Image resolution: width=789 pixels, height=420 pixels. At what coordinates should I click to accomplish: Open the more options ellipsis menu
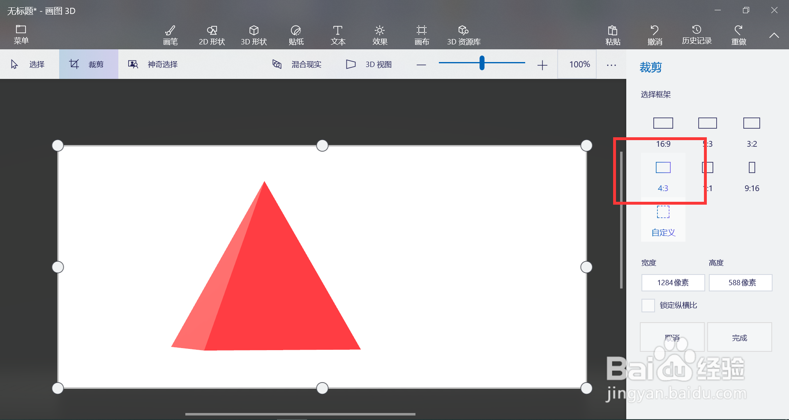[x=611, y=65]
